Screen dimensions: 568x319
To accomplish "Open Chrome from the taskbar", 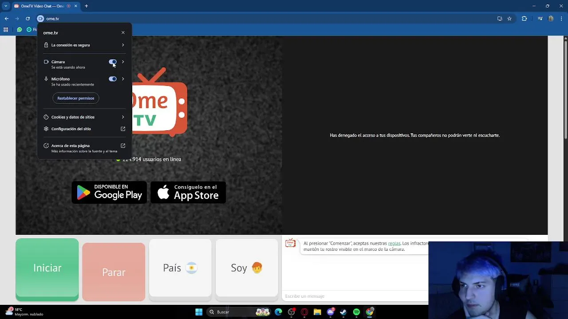I will pyautogui.click(x=370, y=312).
